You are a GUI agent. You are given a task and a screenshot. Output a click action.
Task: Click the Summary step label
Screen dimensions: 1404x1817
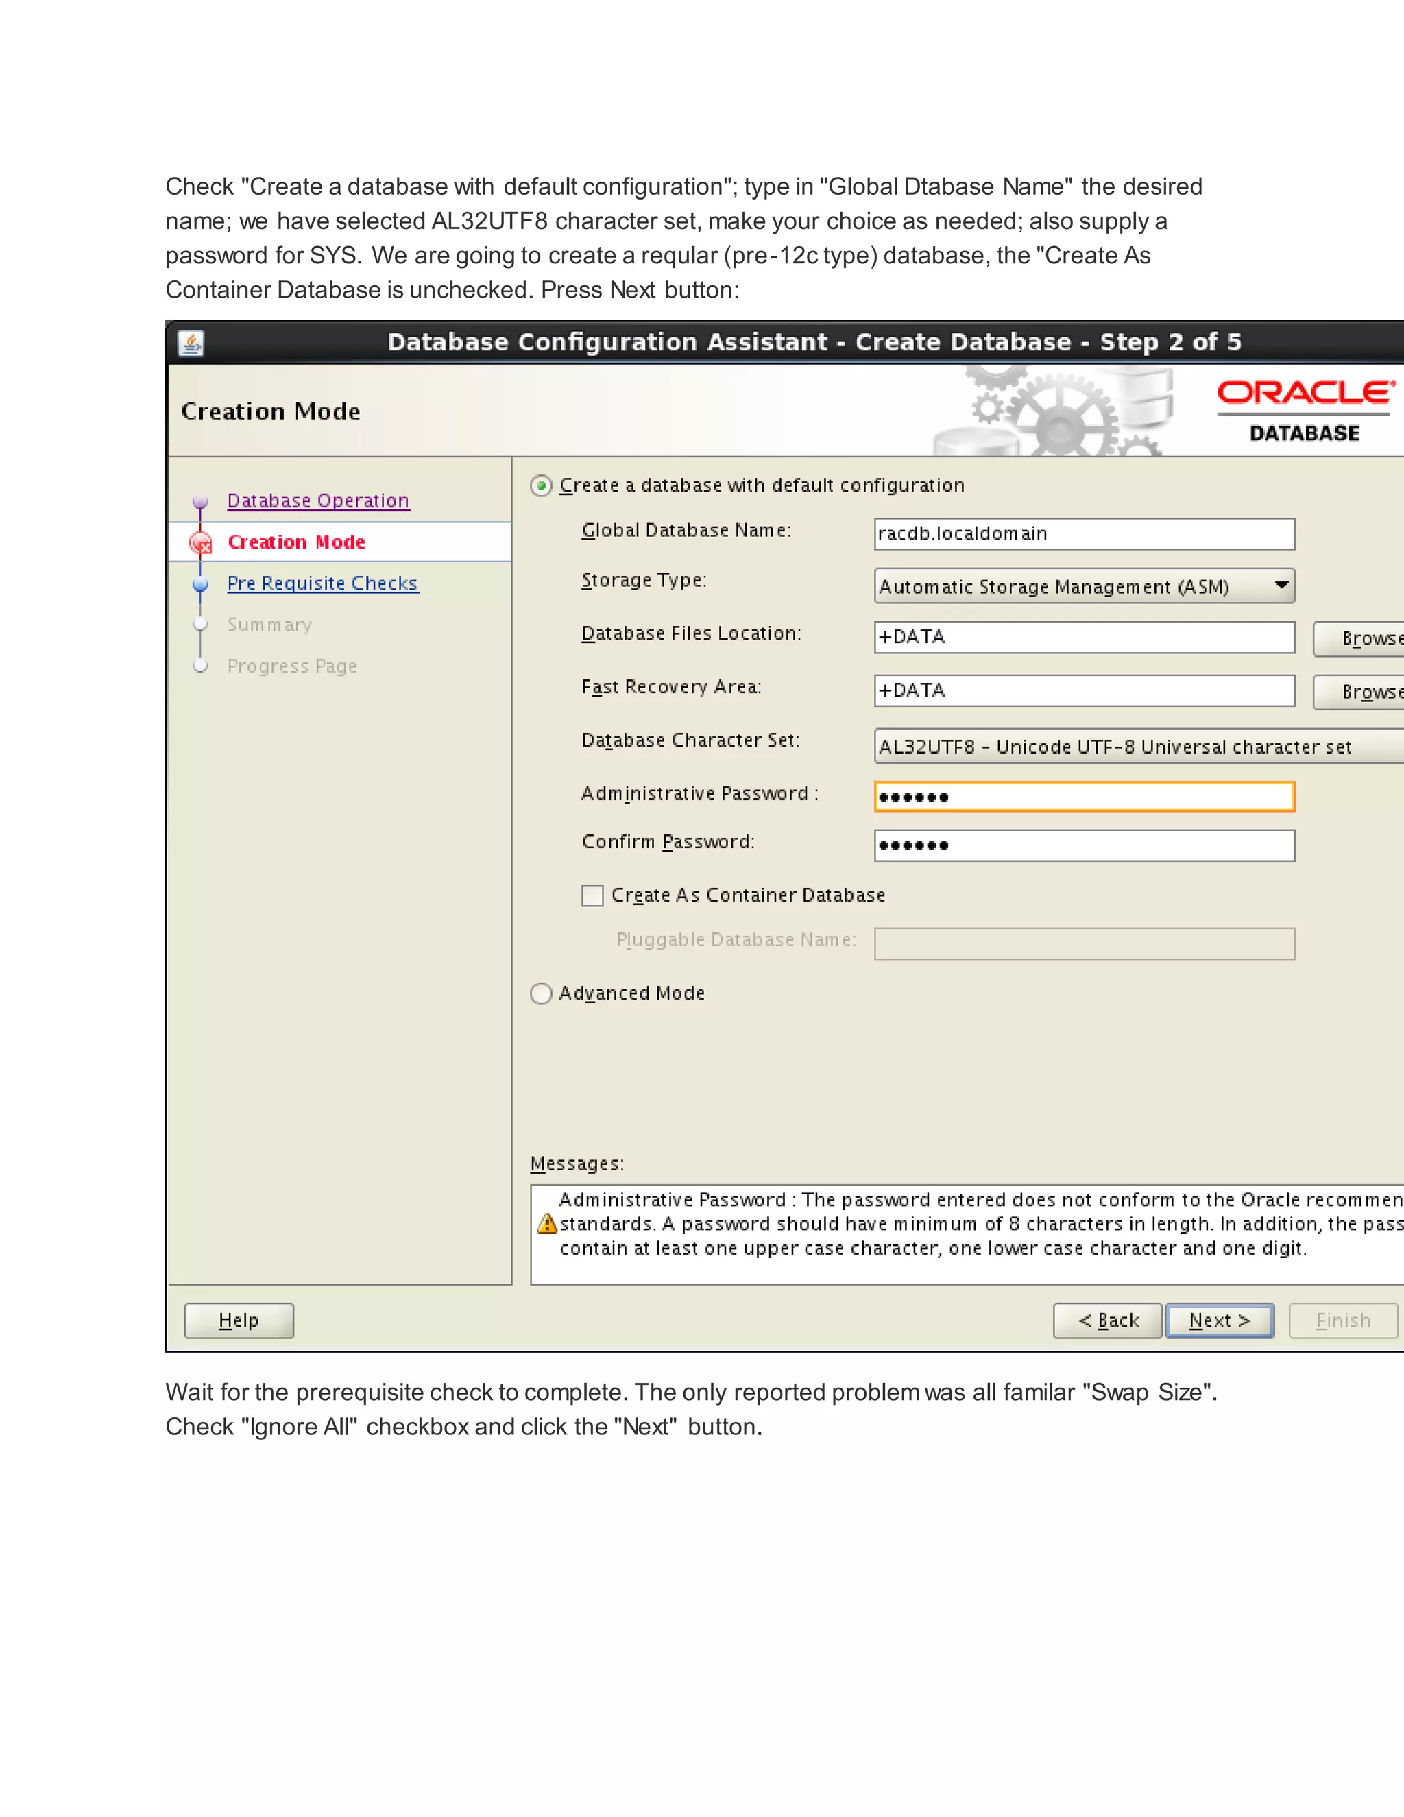269,625
